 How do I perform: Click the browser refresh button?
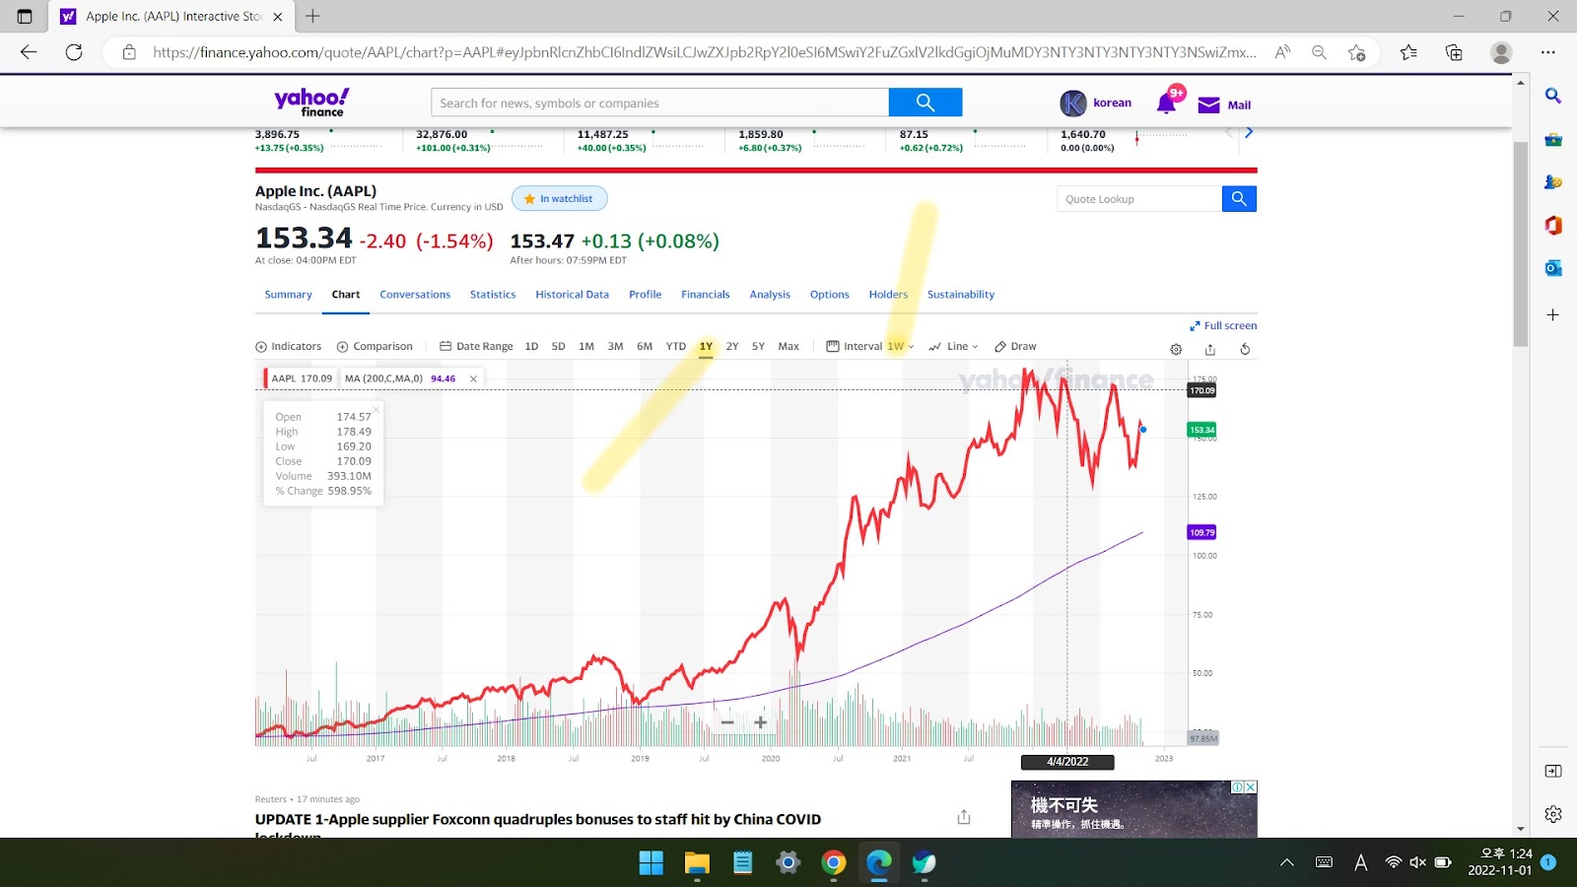coord(74,52)
